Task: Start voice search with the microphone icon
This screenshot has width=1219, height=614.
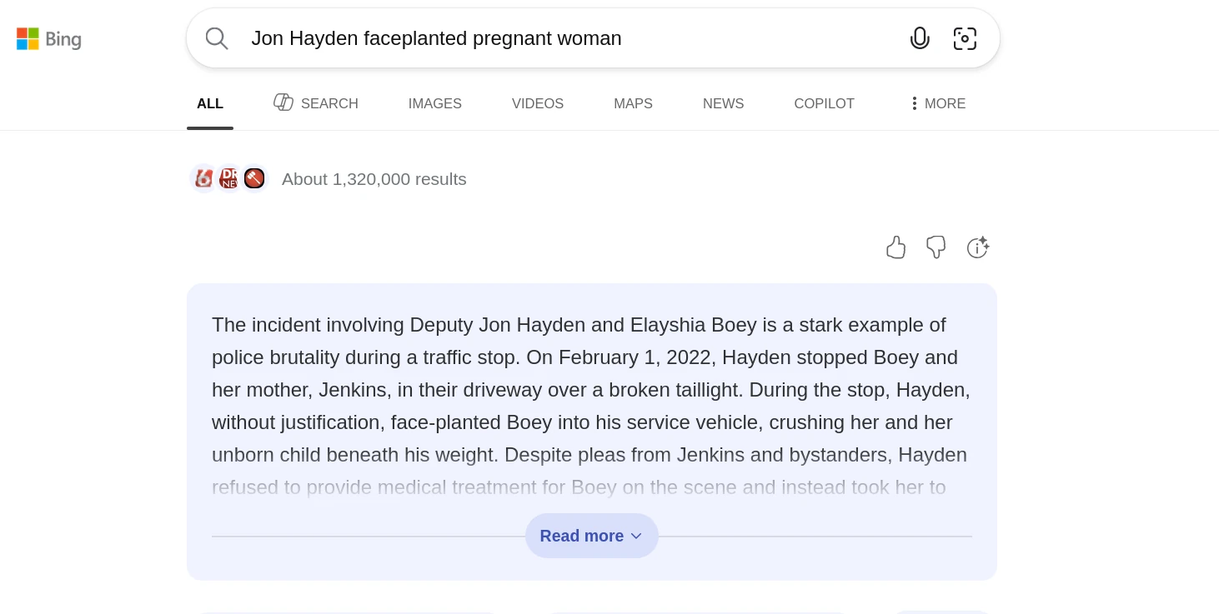Action: coord(920,38)
